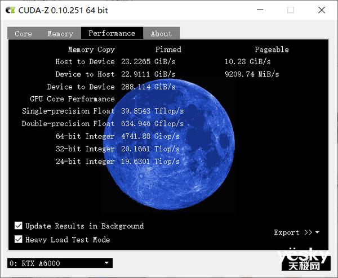The height and width of the screenshot is (278, 338).
Task: Open the About tab
Action: coord(162,34)
